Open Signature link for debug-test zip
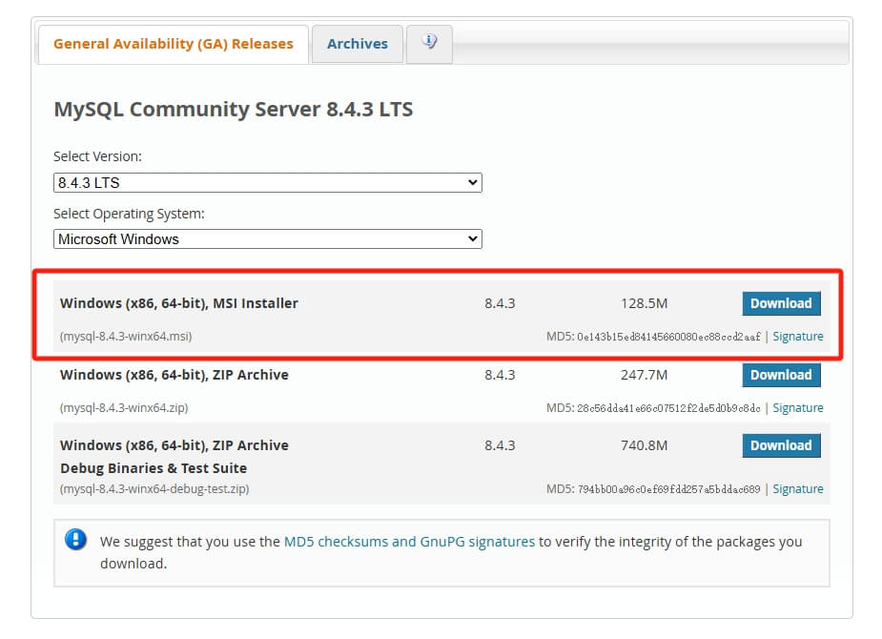Screen dimensions: 882x639 point(798,489)
